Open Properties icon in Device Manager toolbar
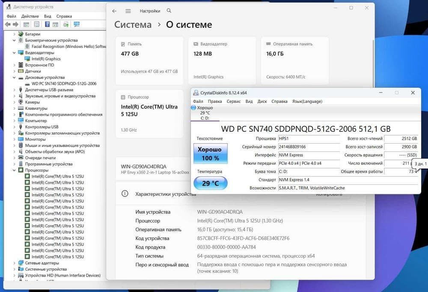Viewport: 428px width, 292px height. (x=36, y=24)
